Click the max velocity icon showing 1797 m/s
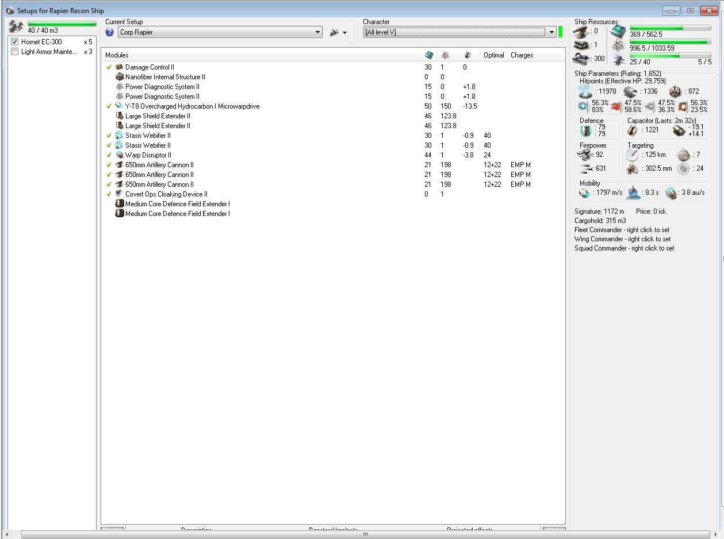This screenshot has height=539, width=724. pyautogui.click(x=584, y=192)
